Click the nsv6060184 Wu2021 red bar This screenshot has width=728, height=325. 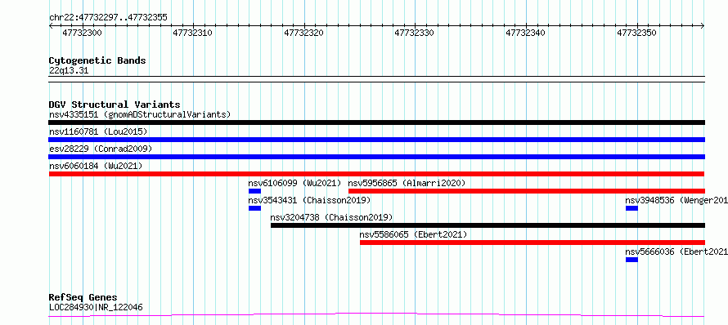376,174
